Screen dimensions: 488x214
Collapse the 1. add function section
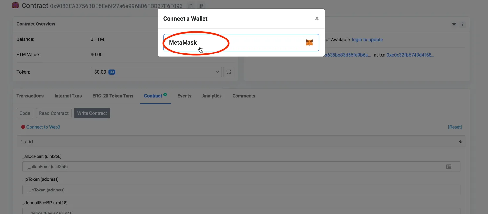point(461,142)
